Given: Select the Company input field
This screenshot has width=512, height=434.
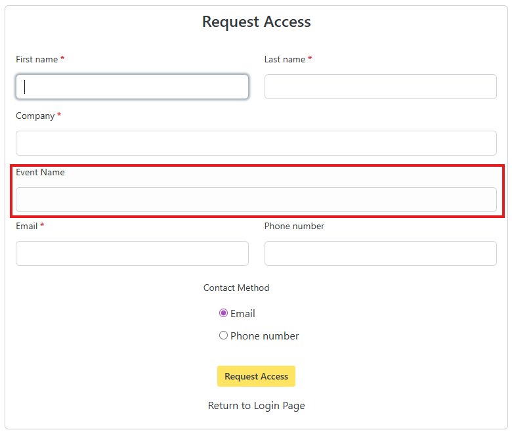Looking at the screenshot, I should click(x=256, y=143).
